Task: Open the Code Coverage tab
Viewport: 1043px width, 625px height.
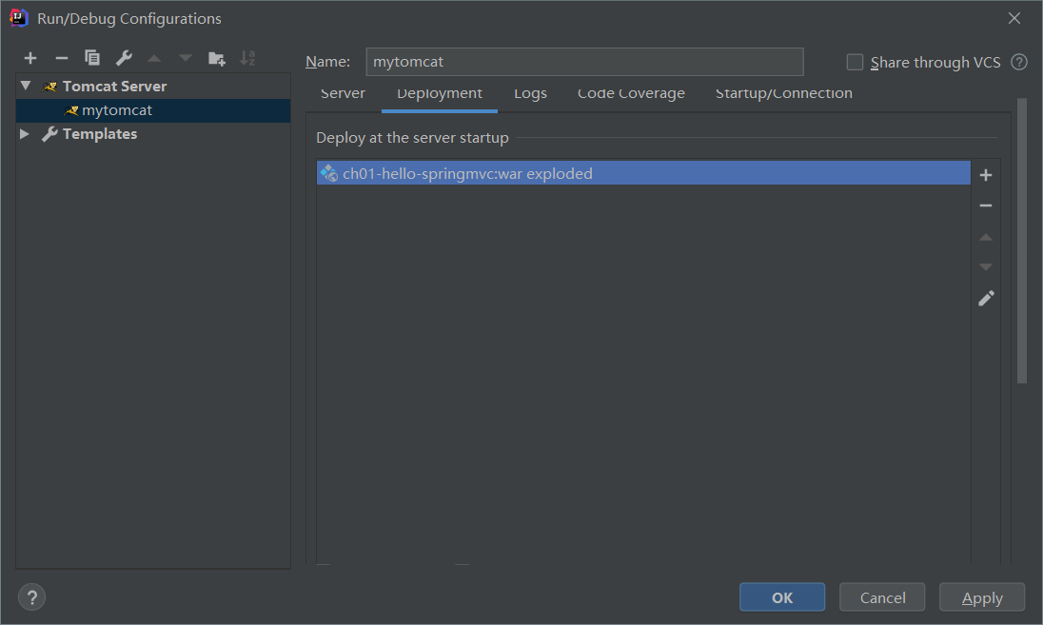Action: click(x=631, y=94)
